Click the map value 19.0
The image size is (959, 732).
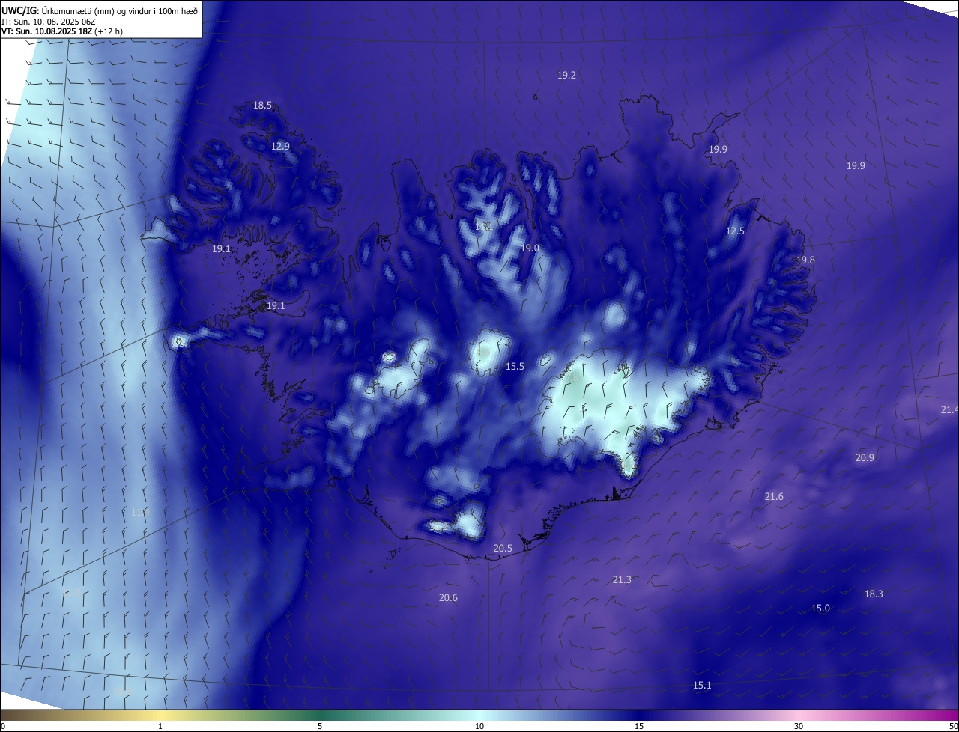click(x=530, y=248)
